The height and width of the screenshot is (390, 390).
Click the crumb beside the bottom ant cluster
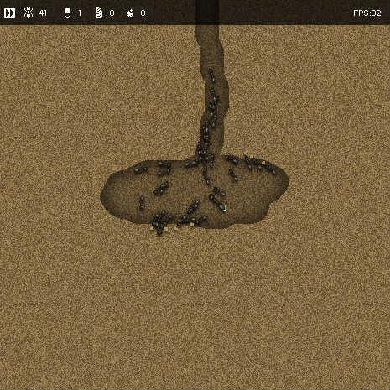point(166,229)
